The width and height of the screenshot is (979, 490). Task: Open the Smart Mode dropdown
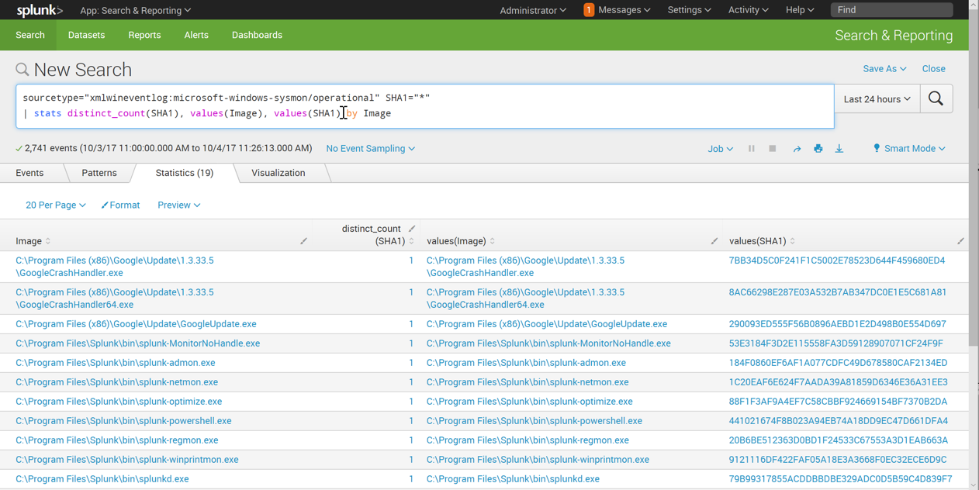pyautogui.click(x=908, y=148)
